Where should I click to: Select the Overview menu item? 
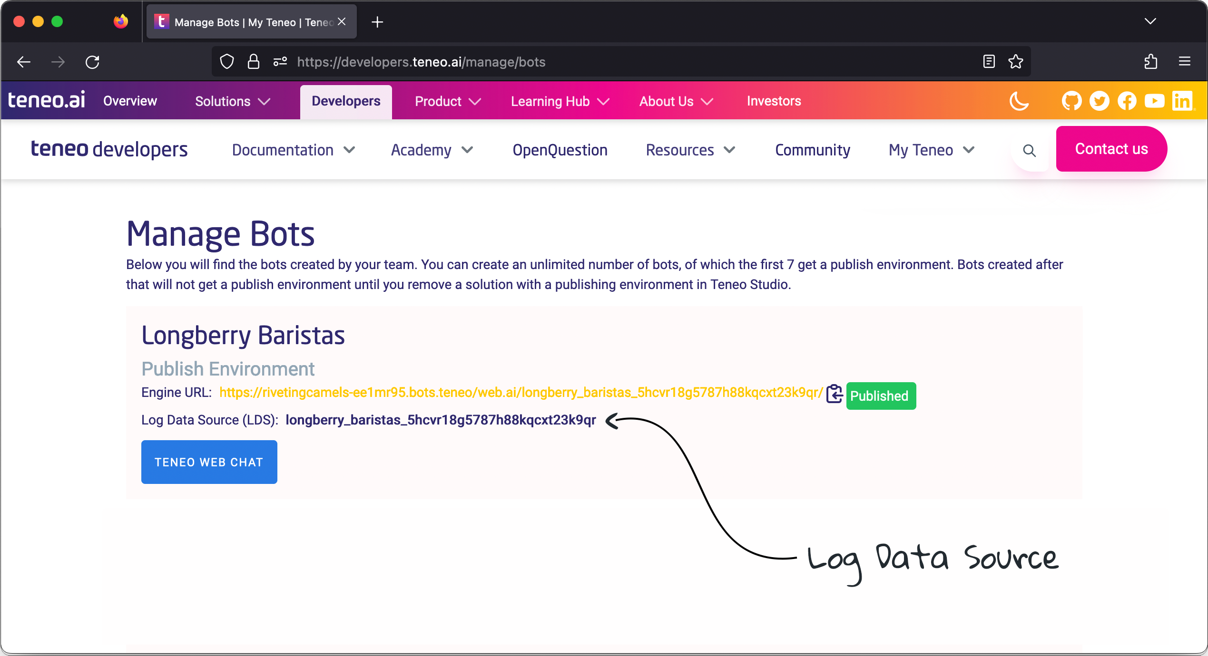click(x=130, y=101)
